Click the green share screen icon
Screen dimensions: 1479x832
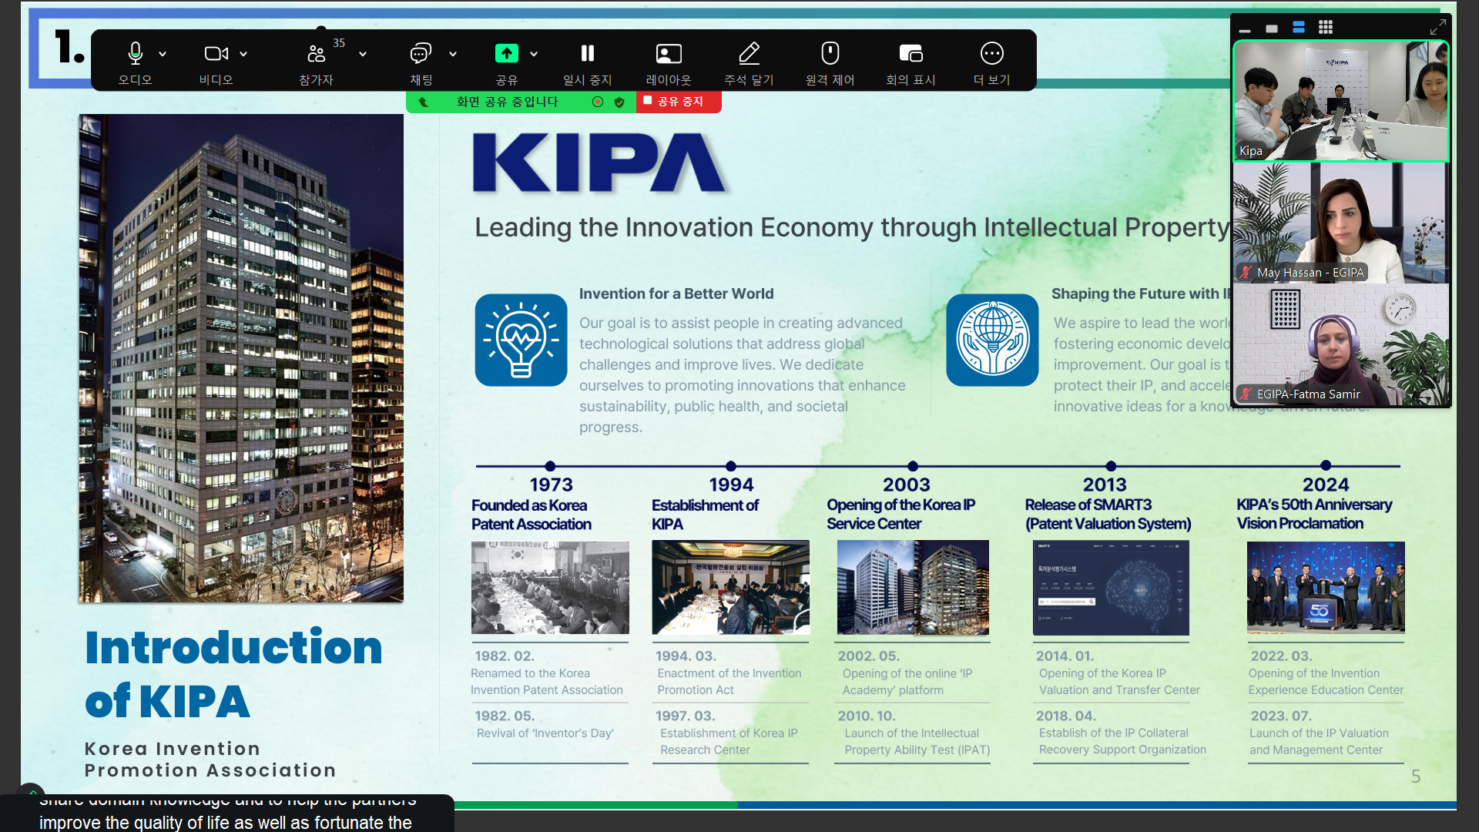point(506,53)
